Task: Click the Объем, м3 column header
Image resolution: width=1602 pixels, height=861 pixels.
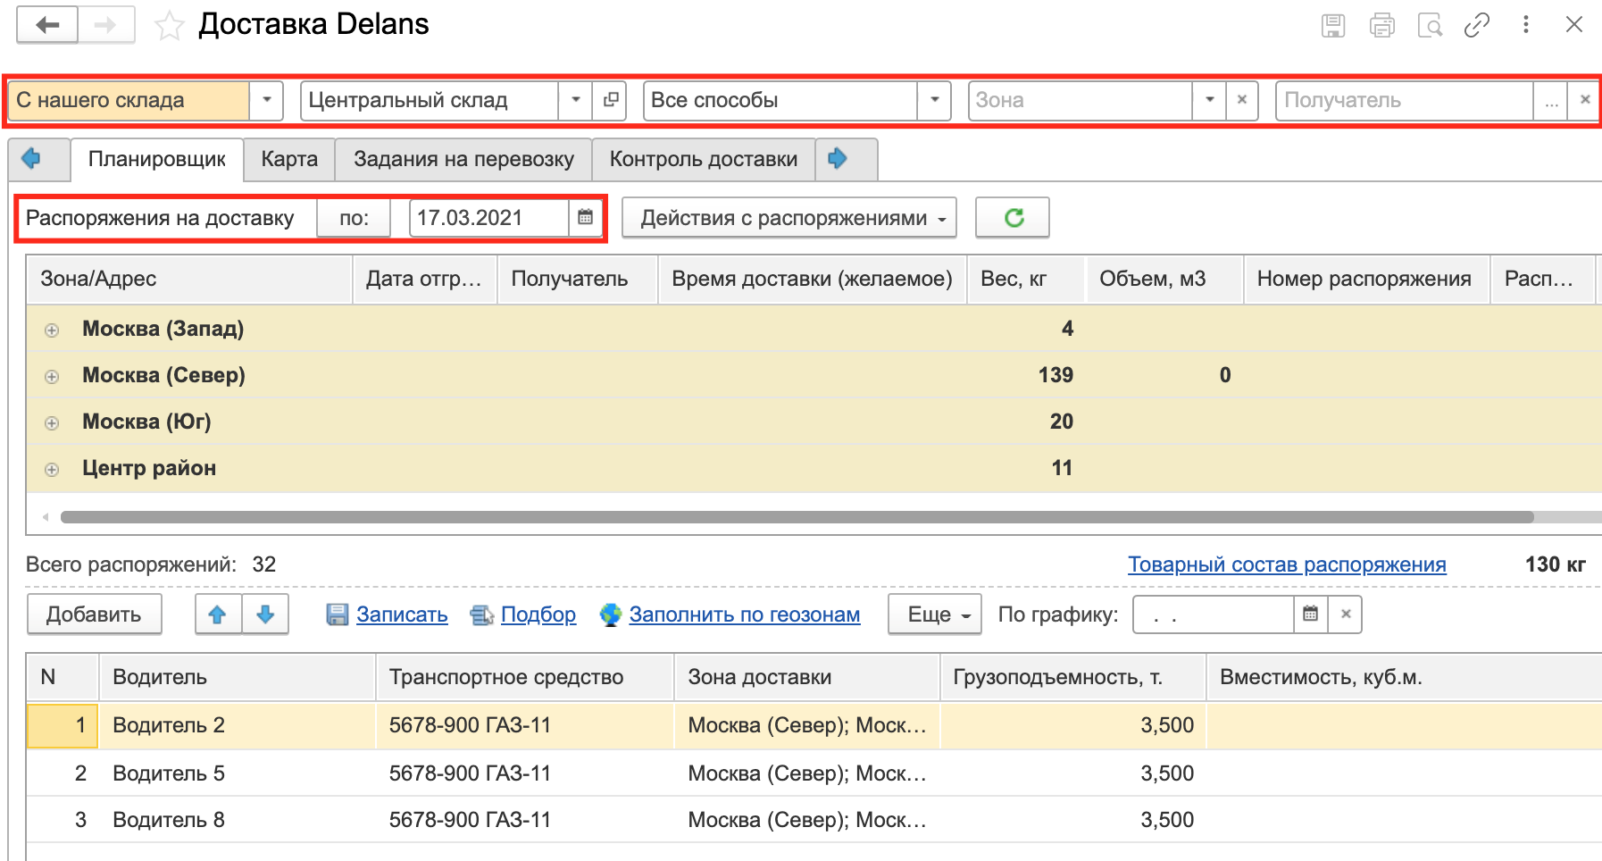Action: 1164,279
